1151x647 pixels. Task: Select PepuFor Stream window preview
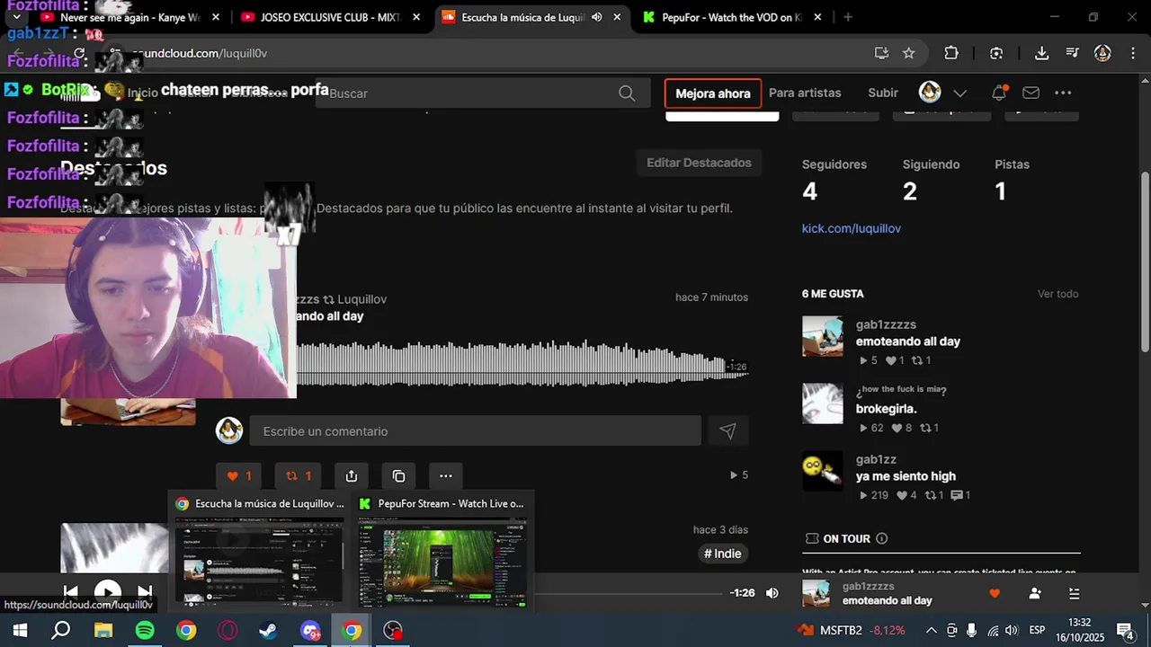pos(441,551)
